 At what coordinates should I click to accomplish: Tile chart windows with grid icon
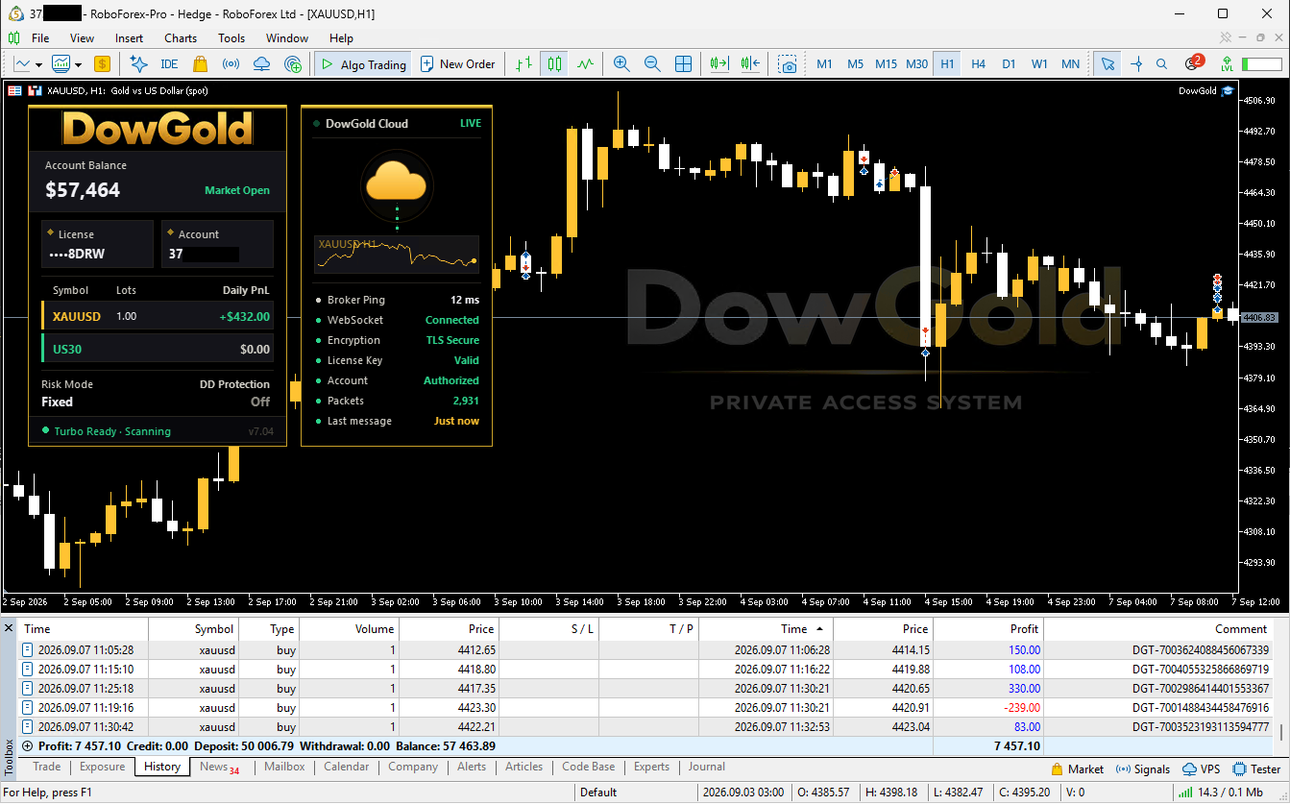683,64
